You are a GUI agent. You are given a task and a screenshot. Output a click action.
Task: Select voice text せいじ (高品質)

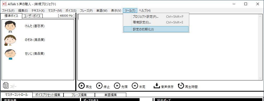point(35,54)
